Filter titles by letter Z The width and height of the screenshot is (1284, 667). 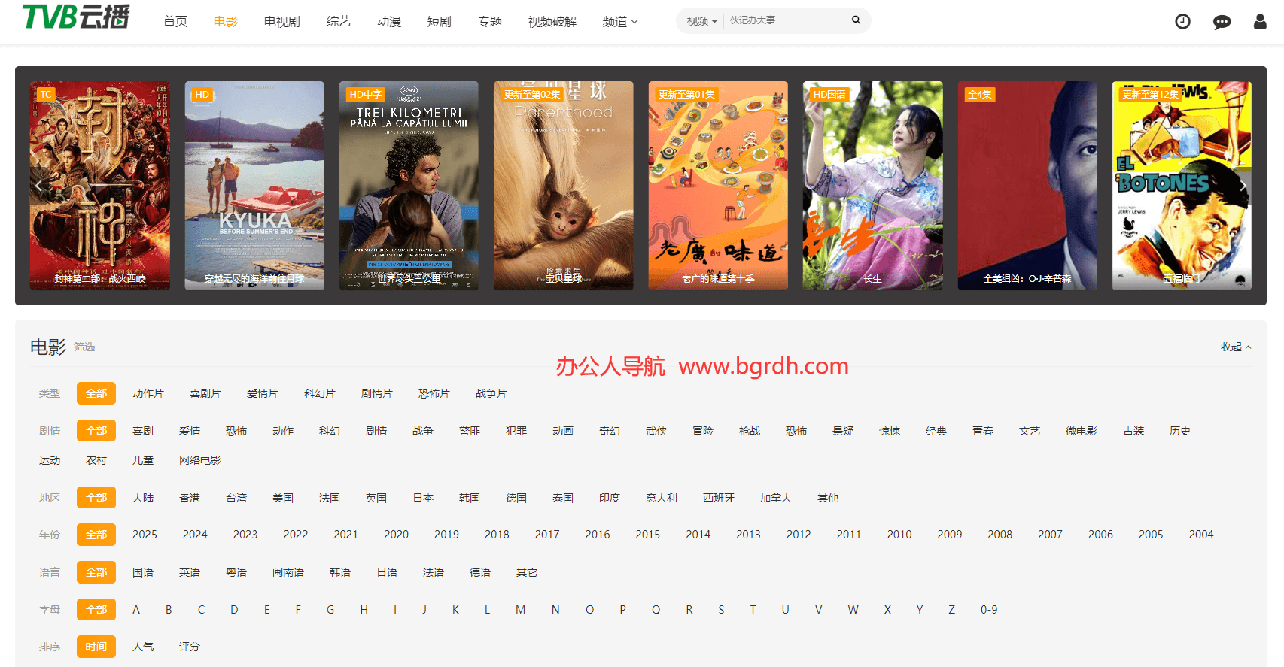tap(951, 610)
